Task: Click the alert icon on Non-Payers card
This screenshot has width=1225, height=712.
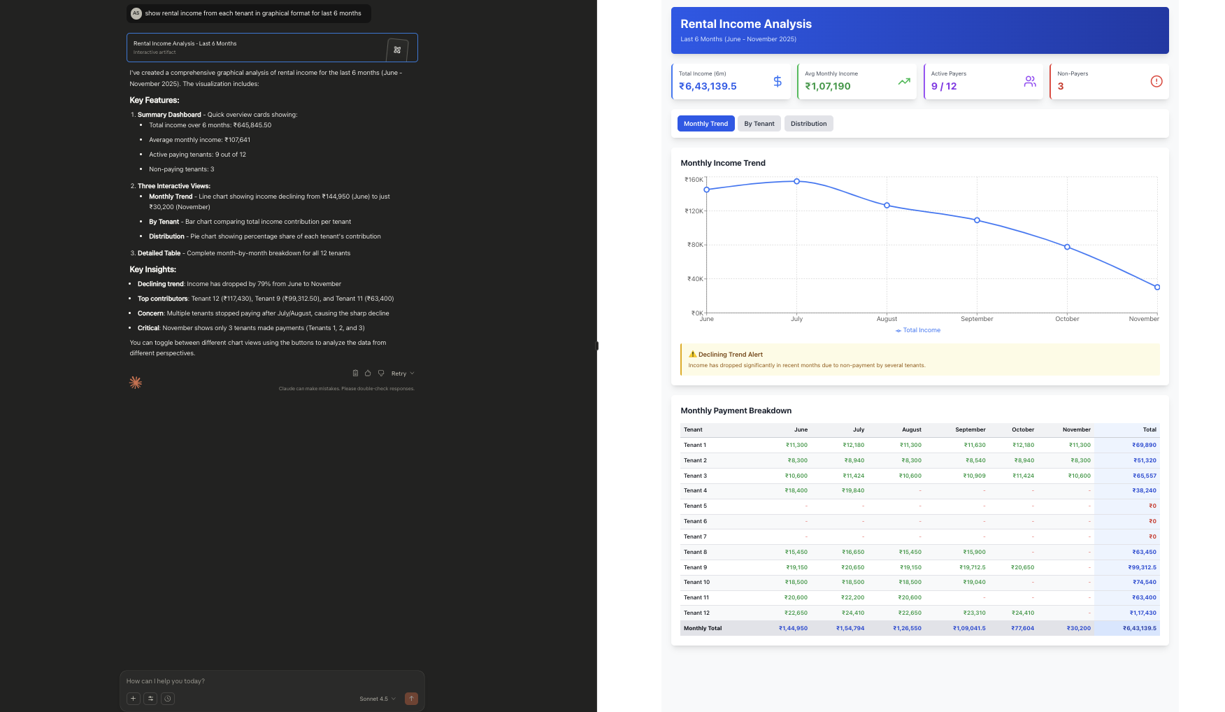Action: click(x=1156, y=81)
